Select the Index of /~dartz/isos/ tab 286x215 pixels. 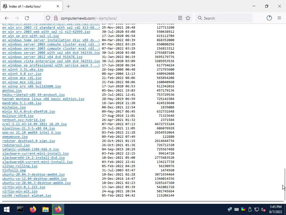pos(31,6)
